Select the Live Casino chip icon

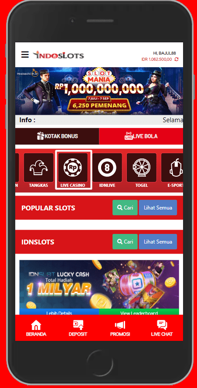pos(73,168)
